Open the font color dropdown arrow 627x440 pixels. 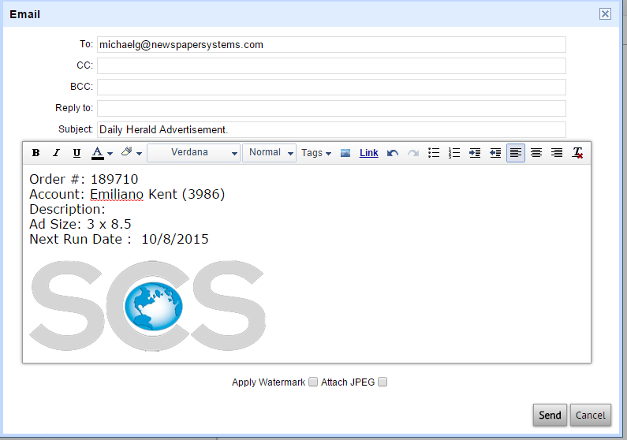(110, 154)
